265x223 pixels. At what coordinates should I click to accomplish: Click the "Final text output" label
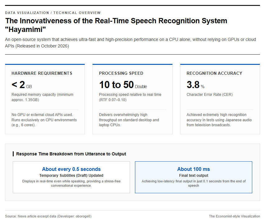tap(194, 176)
